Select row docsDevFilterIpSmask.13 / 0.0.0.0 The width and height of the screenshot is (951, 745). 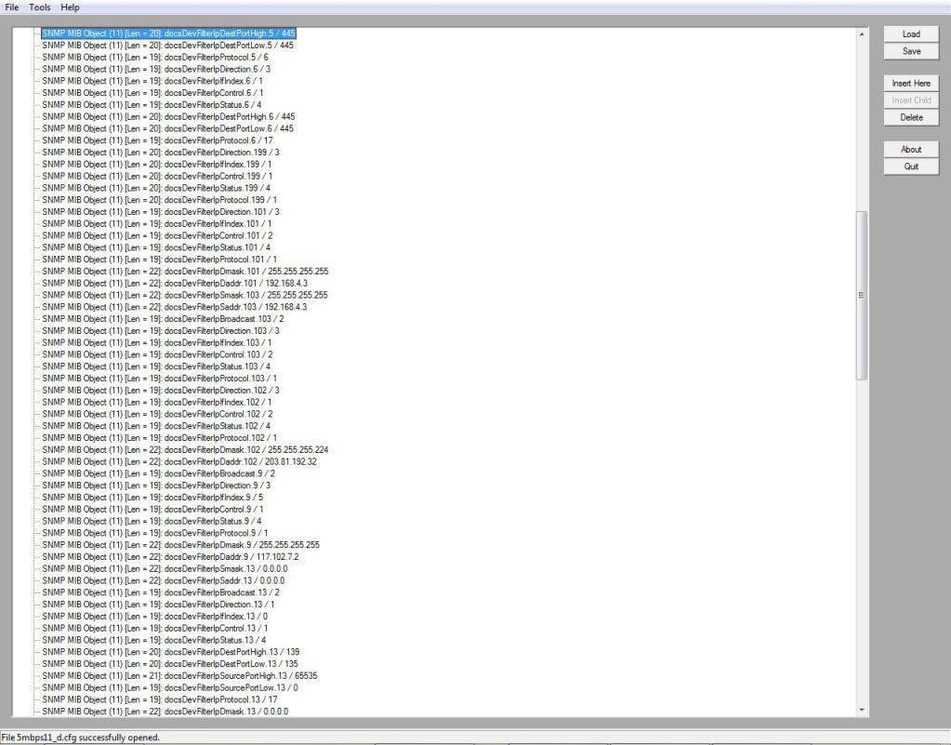[x=165, y=568]
